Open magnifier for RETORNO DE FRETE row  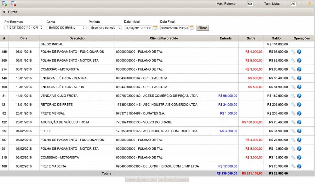(293, 105)
